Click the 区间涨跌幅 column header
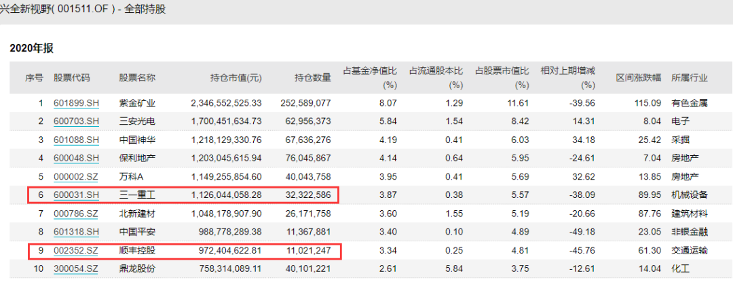Viewport: 733px width, 282px height. (639, 78)
